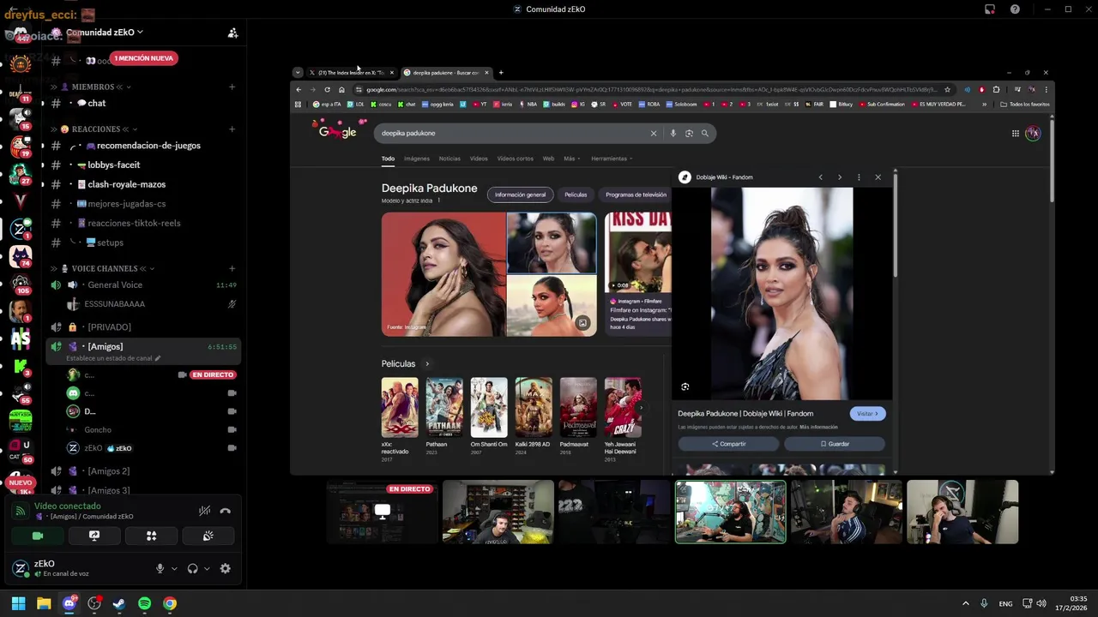Open Discord user settings gear
Image resolution: width=1098 pixels, height=617 pixels.
click(x=225, y=569)
